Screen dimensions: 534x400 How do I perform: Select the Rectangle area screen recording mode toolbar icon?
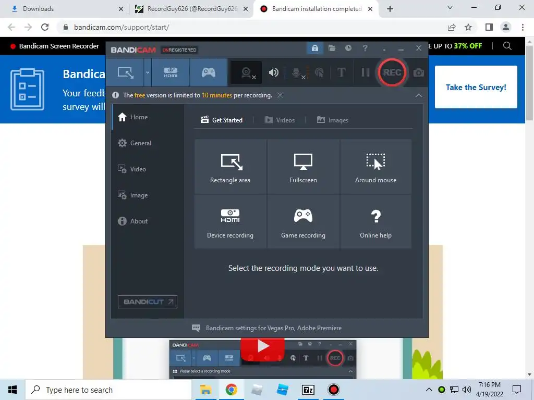(x=125, y=72)
